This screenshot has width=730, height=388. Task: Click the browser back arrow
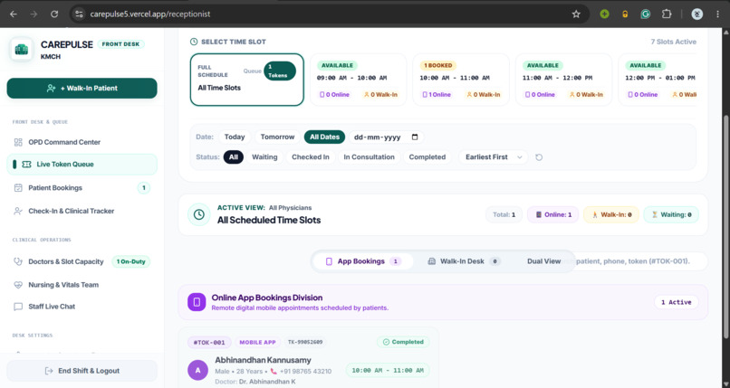(14, 14)
